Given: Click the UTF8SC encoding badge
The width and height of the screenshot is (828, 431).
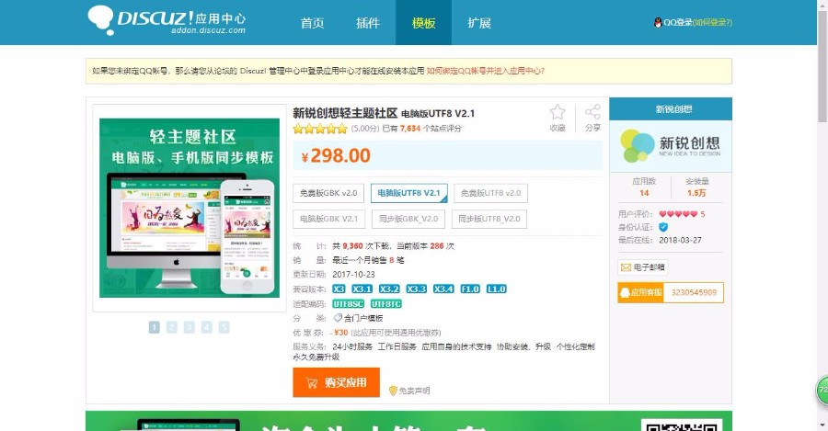Looking at the screenshot, I should pos(349,304).
